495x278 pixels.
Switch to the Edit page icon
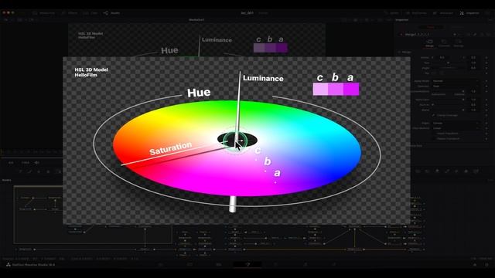click(x=219, y=264)
